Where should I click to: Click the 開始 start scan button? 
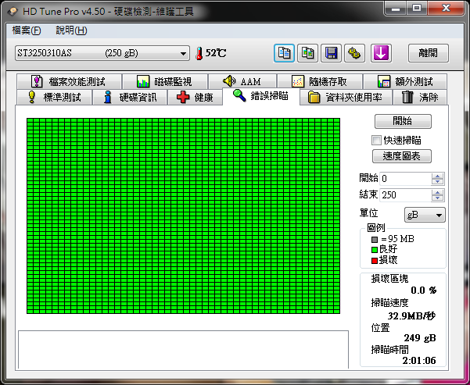click(403, 121)
